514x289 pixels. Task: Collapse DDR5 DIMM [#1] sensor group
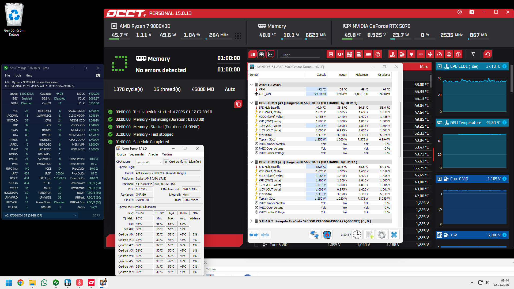click(251, 103)
